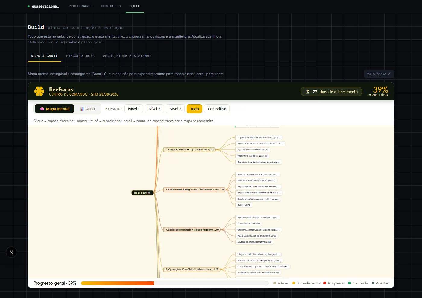Open the PERFORMANCE nav tab

pyautogui.click(x=80, y=6)
